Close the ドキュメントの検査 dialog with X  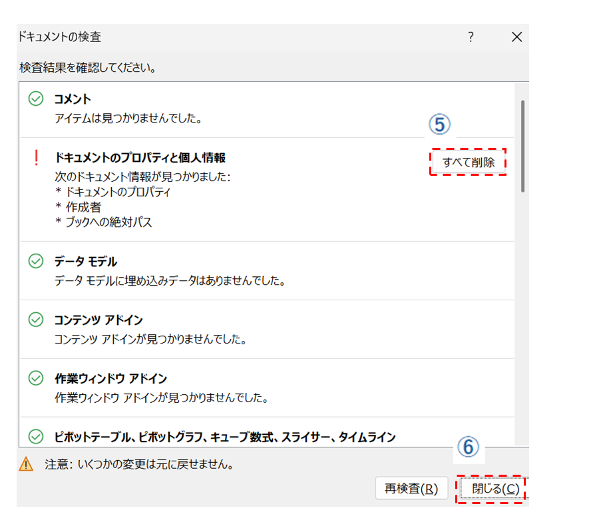tap(516, 37)
